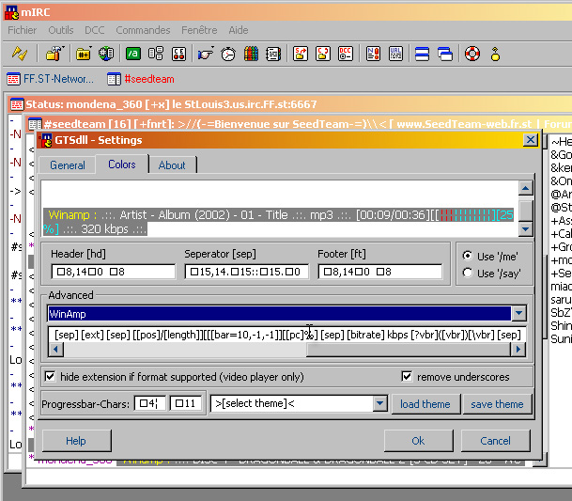Image resolution: width=572 pixels, height=501 pixels.
Task: Open mIRC Options hammer icon
Action: [x=54, y=54]
